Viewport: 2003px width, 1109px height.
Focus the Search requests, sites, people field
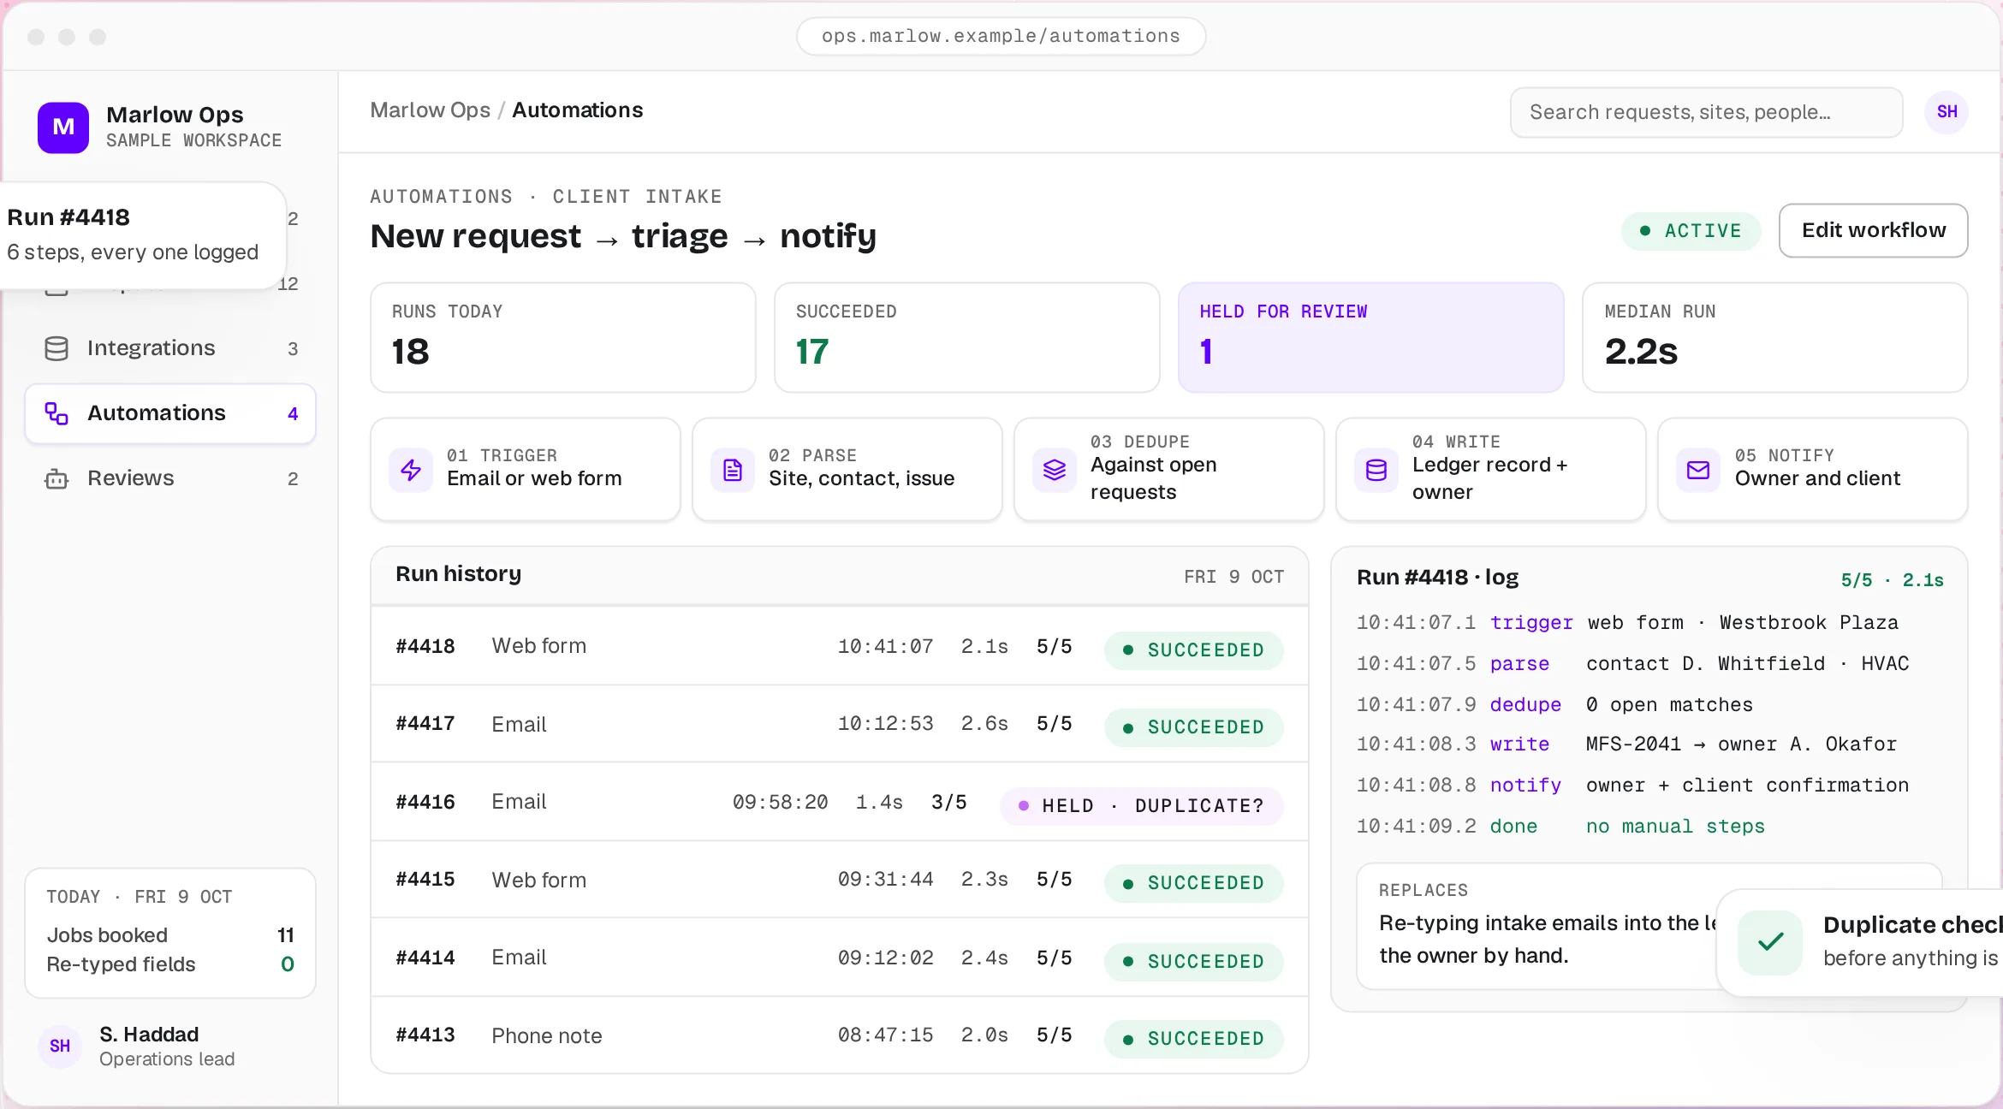tap(1706, 112)
